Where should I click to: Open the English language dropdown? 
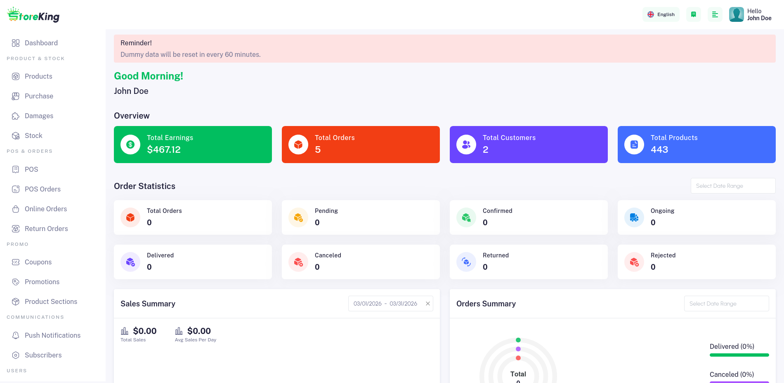pyautogui.click(x=661, y=14)
